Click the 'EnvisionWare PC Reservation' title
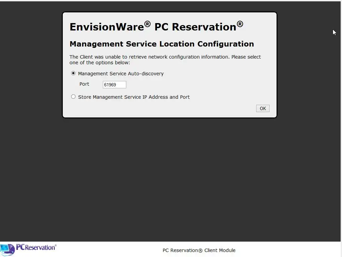The width and height of the screenshot is (342, 257). pos(156,27)
